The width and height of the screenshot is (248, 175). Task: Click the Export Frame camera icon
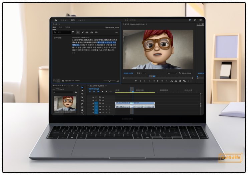pos(180,81)
